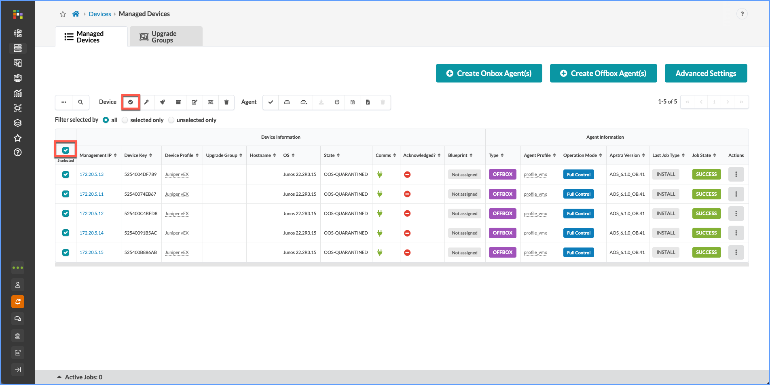The height and width of the screenshot is (385, 770).
Task: Open the favorites star in left sidebar
Action: [x=18, y=138]
